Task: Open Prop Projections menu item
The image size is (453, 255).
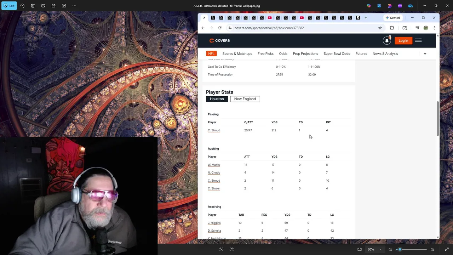Action: point(305,53)
